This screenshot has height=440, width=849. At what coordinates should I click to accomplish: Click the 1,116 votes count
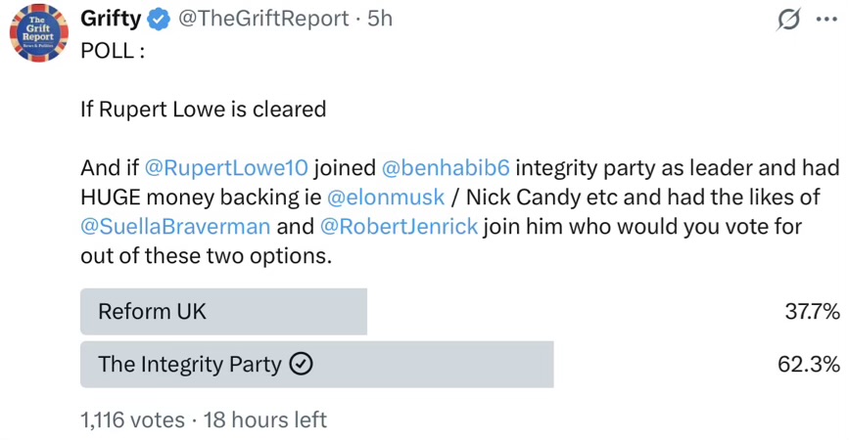click(x=132, y=420)
